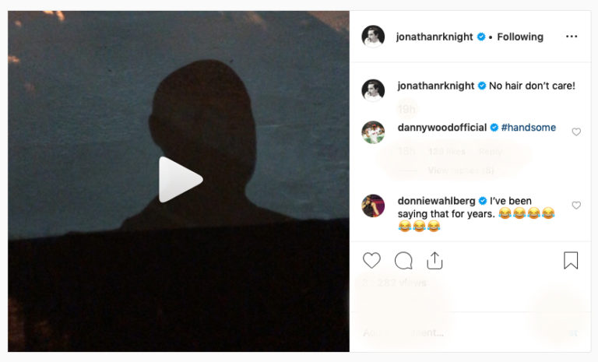Click the Following button

click(x=520, y=37)
